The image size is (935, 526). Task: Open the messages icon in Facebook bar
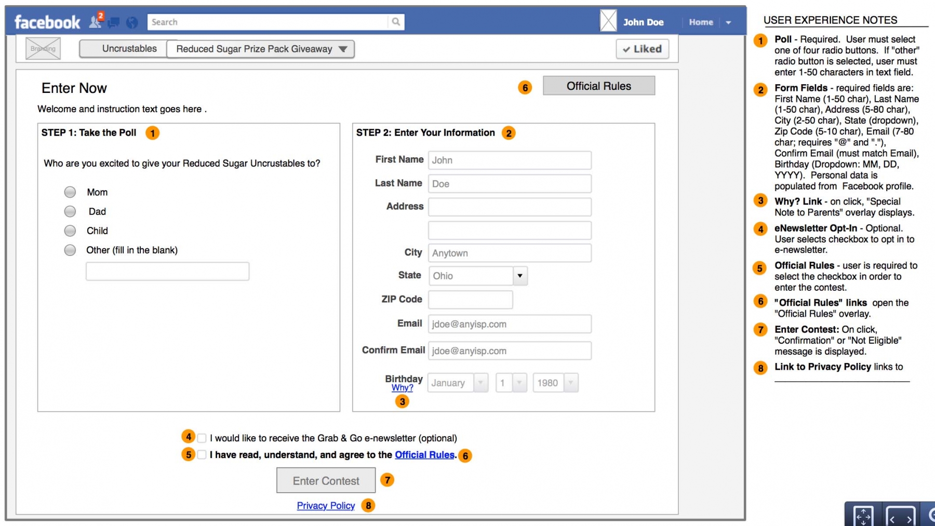point(114,22)
